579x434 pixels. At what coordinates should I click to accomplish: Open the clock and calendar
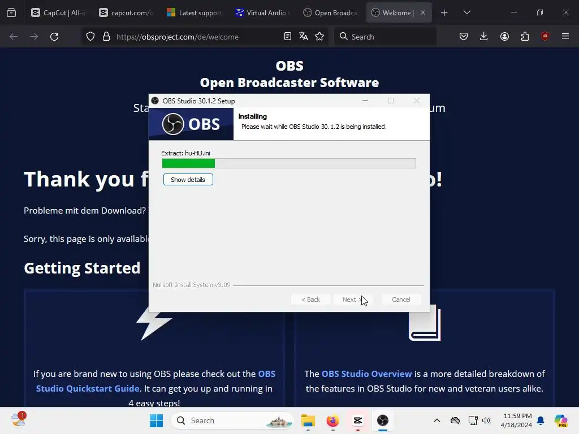[x=516, y=420]
